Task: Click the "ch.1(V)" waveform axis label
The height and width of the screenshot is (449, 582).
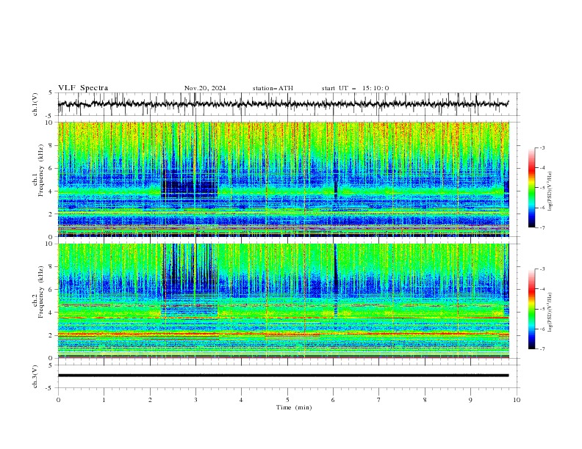Action: pyautogui.click(x=35, y=104)
